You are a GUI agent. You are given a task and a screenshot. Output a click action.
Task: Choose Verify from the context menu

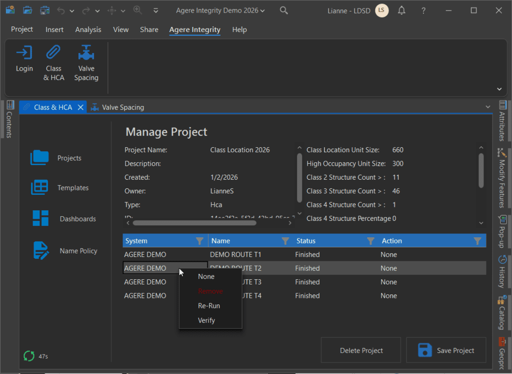click(206, 320)
